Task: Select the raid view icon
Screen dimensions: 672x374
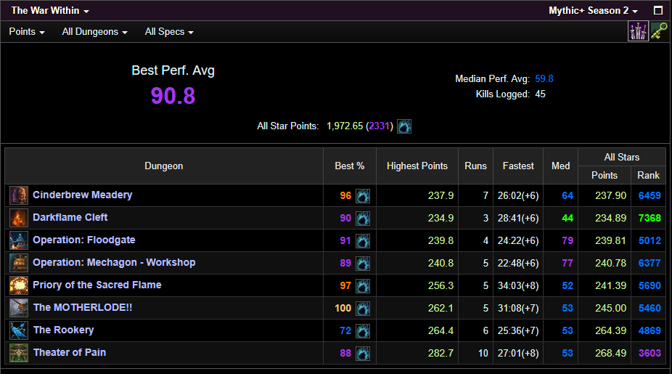Action: (638, 31)
